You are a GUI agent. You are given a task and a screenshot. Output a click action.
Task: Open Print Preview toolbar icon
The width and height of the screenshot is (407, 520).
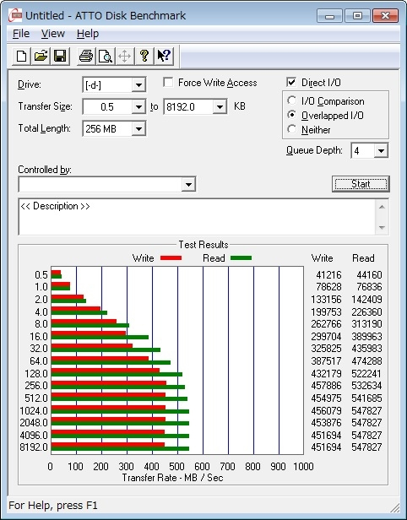tap(106, 56)
